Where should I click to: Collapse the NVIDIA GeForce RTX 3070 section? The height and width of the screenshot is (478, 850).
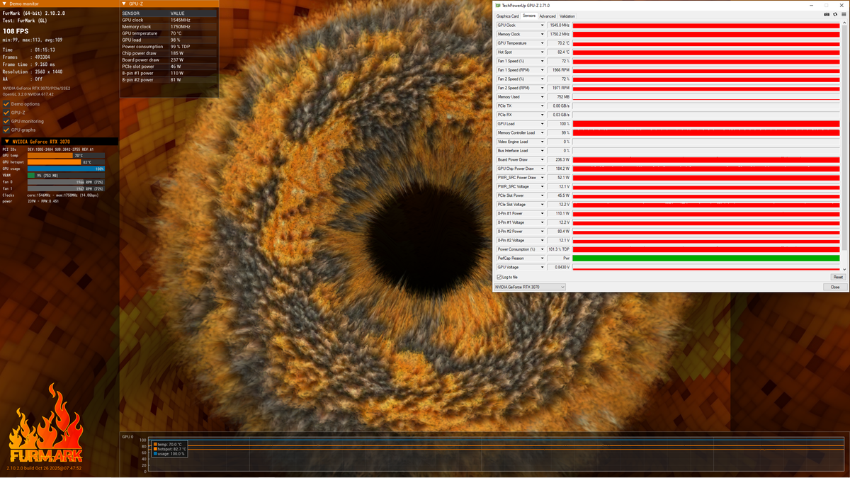point(7,142)
